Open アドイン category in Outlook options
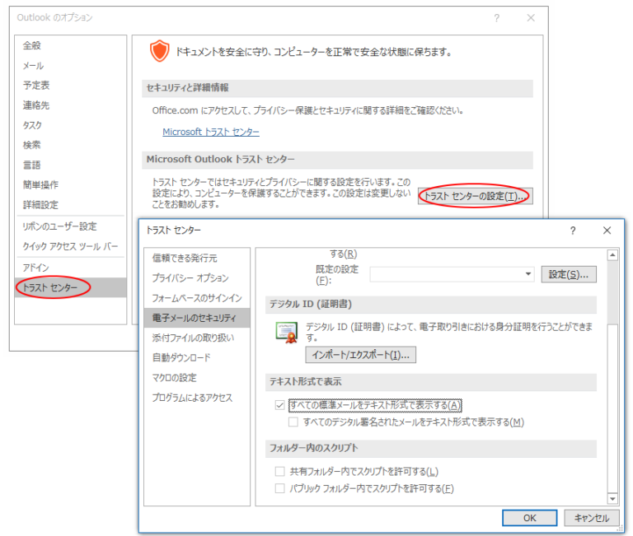This screenshot has height=536, width=633. pos(36,268)
